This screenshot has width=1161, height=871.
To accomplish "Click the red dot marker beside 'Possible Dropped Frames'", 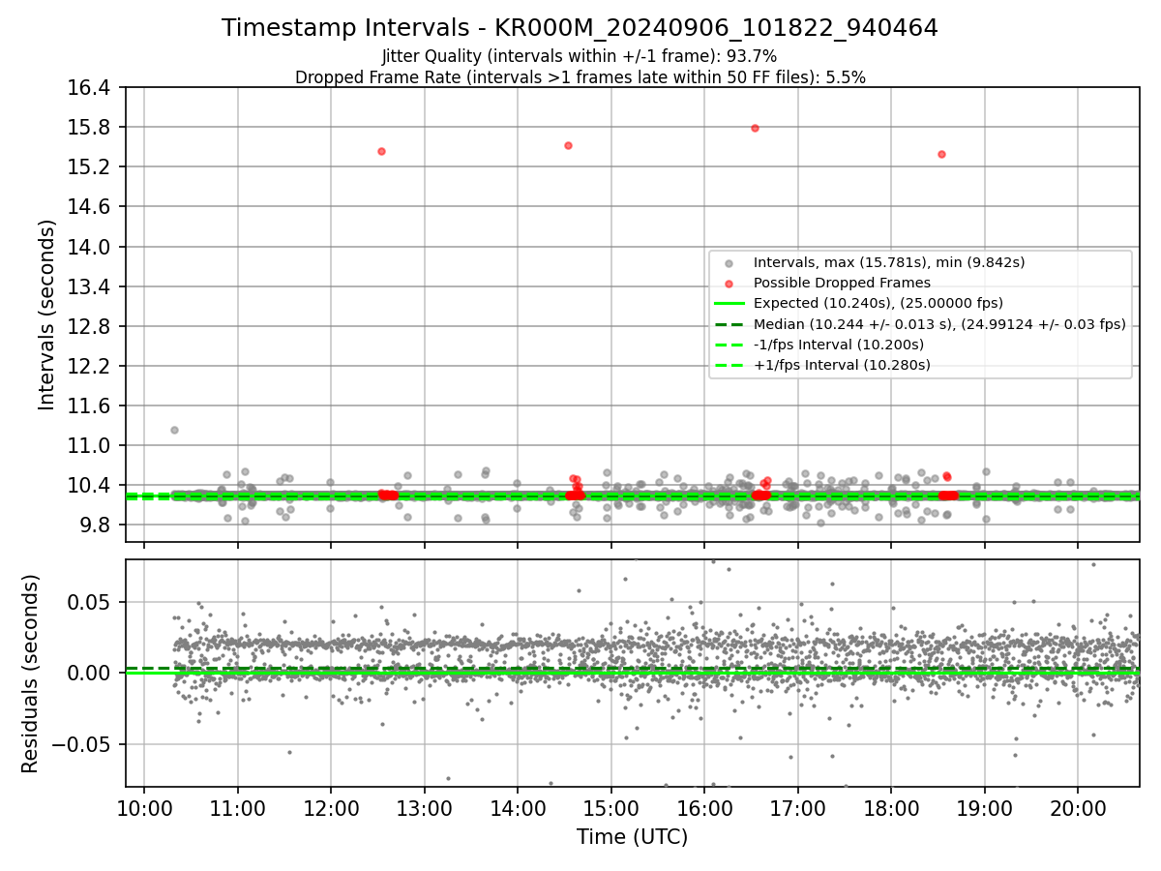I will 729,283.
